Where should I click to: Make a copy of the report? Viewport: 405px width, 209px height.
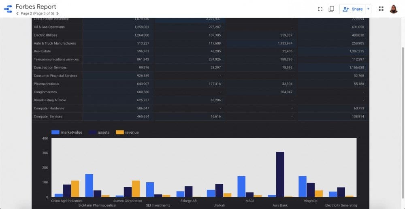[331, 9]
